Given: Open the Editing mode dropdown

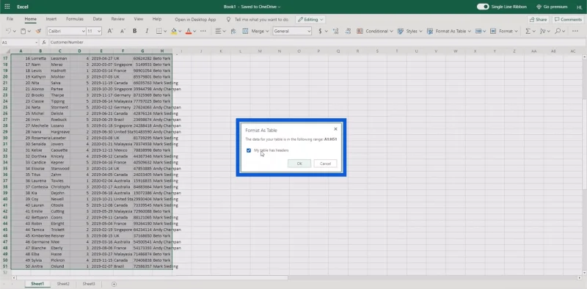Looking at the screenshot, I should pos(310,20).
